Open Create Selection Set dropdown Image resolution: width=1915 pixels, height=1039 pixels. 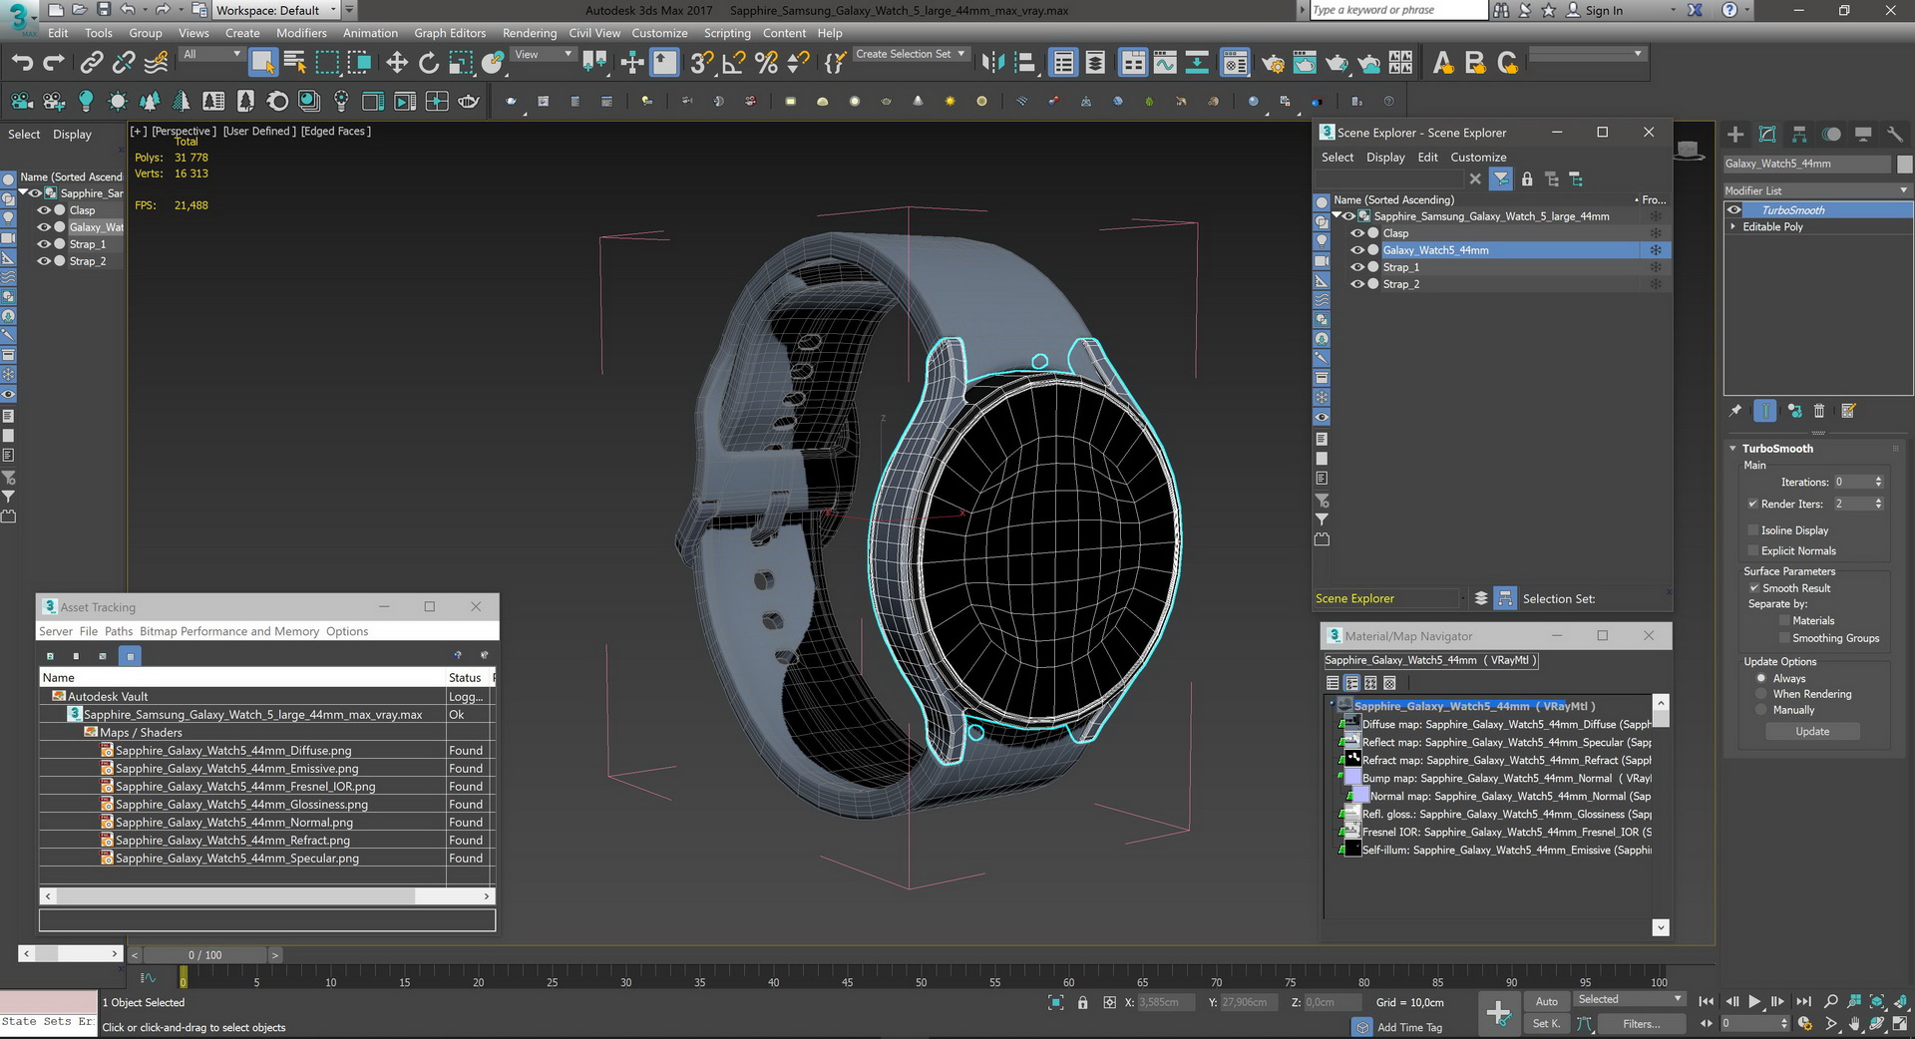click(911, 54)
